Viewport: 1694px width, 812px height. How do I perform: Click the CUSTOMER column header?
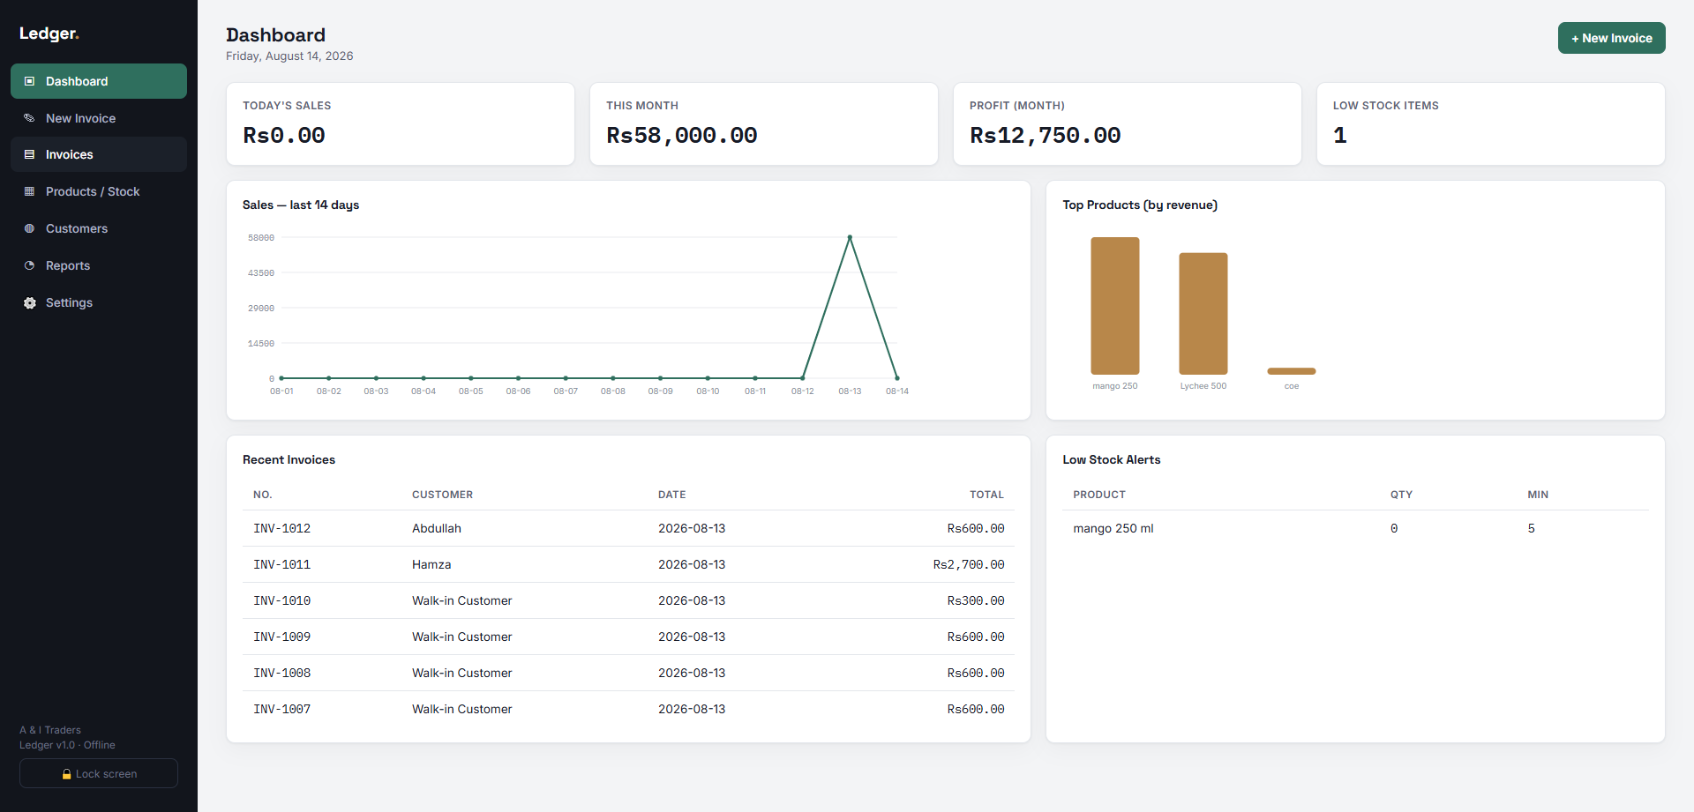coord(442,495)
